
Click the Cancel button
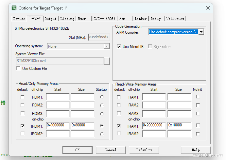111,150
